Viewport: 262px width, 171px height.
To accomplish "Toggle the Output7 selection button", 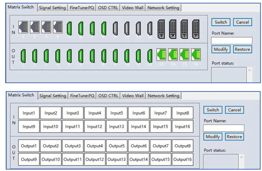I will 161,146.
